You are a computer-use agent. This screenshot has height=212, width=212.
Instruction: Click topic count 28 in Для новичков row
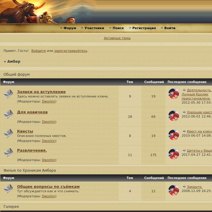[130, 117]
